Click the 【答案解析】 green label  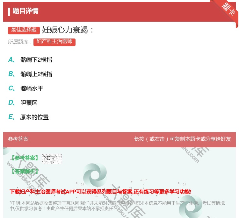coord(25,171)
